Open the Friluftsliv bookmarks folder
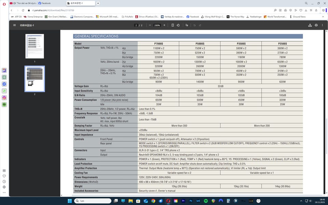328x205 pixels. point(127,17)
